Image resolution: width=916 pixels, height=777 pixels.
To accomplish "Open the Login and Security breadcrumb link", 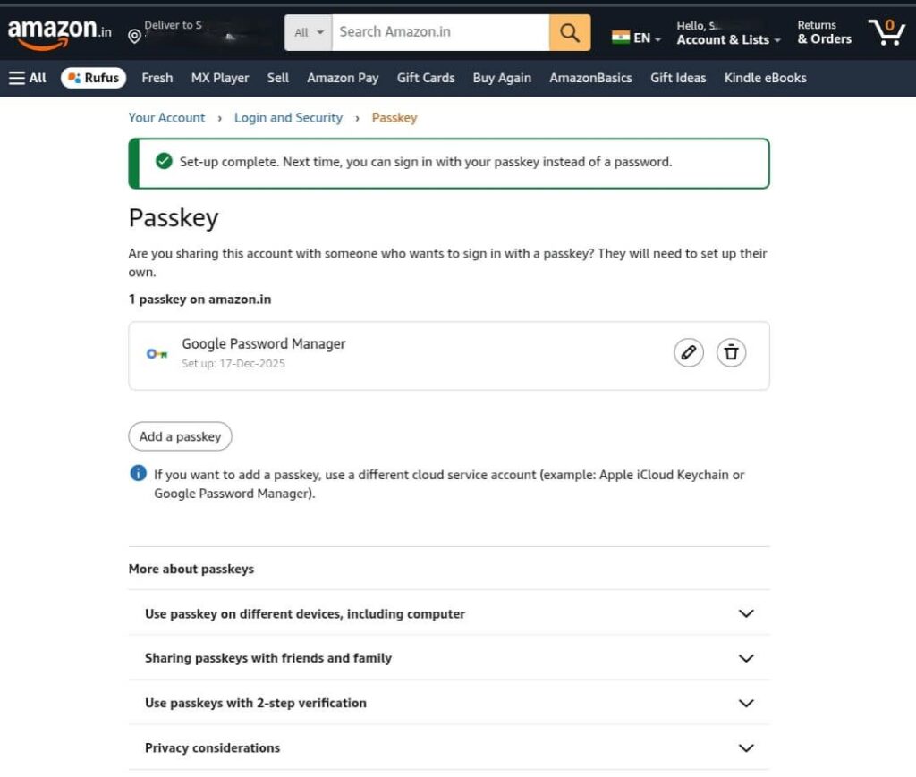I will tap(288, 117).
